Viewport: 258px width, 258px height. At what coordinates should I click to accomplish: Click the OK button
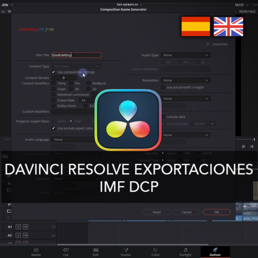(217, 212)
